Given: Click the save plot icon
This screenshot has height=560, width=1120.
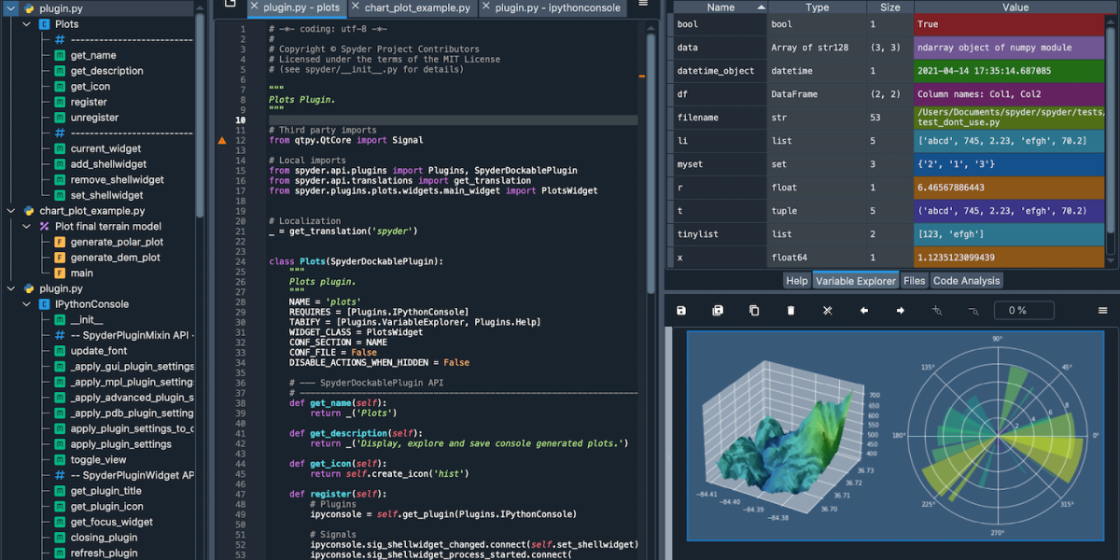Looking at the screenshot, I should pos(681,311).
